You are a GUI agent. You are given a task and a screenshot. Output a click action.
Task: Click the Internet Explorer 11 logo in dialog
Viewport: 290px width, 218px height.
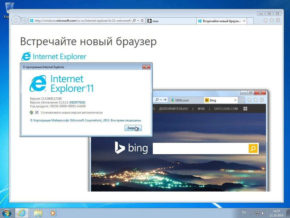point(62,84)
